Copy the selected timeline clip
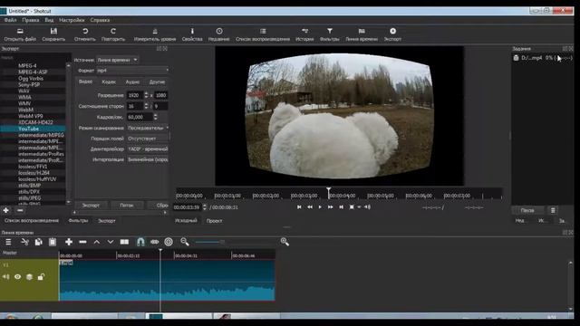580x326 pixels. tap(38, 242)
